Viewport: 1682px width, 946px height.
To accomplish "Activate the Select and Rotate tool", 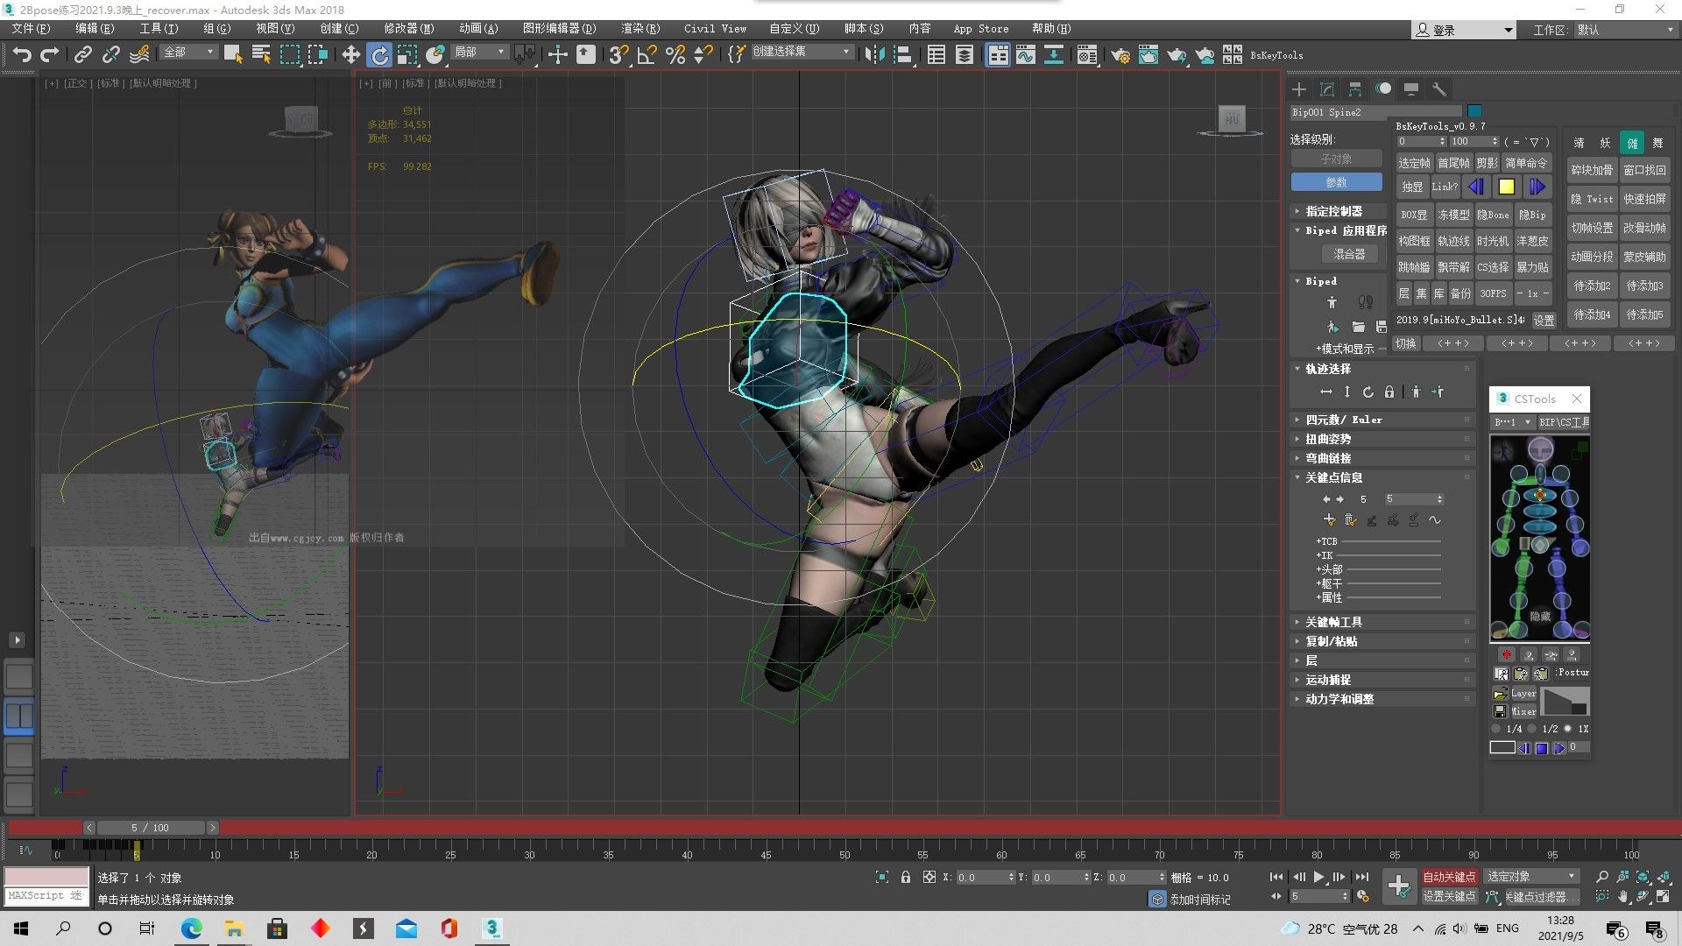I will pyautogui.click(x=379, y=54).
